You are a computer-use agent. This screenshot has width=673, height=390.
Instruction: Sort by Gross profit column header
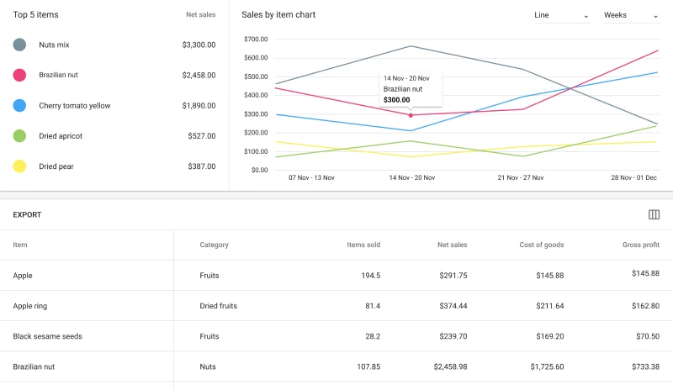(x=639, y=245)
